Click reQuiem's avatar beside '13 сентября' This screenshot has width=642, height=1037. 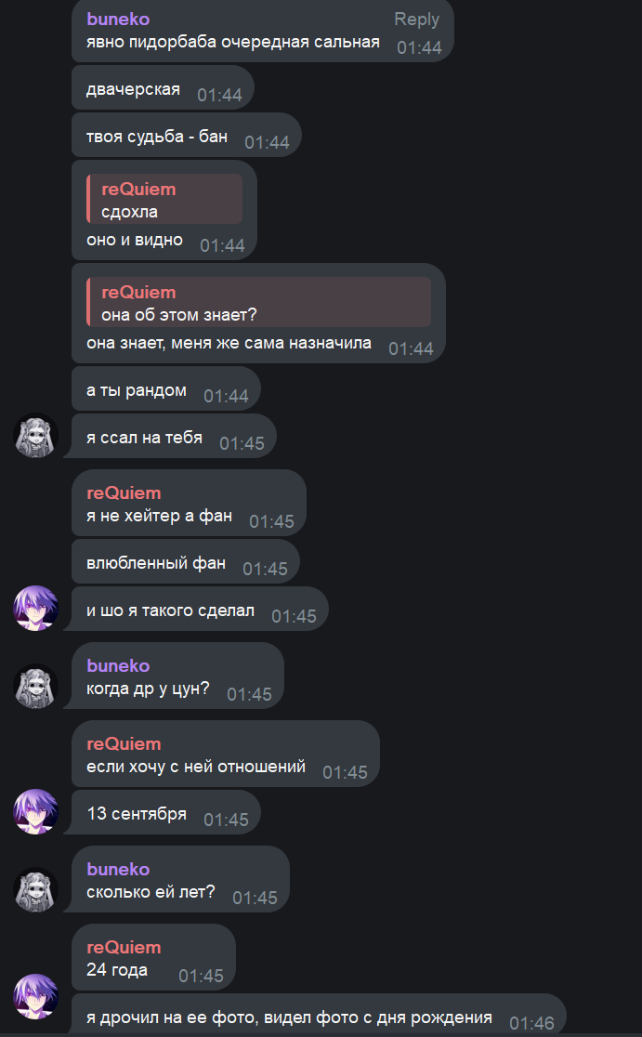[36, 811]
